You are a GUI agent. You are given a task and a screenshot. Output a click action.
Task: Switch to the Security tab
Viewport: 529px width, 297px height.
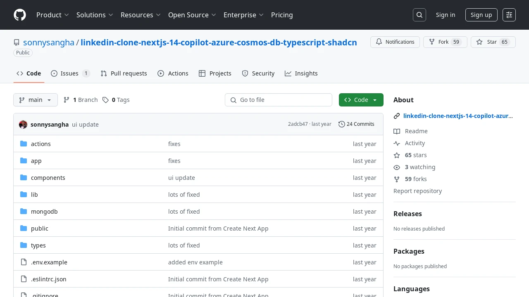click(258, 73)
